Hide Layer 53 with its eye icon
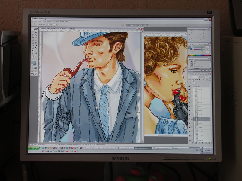The height and width of the screenshot is (181, 242). [x=190, y=106]
